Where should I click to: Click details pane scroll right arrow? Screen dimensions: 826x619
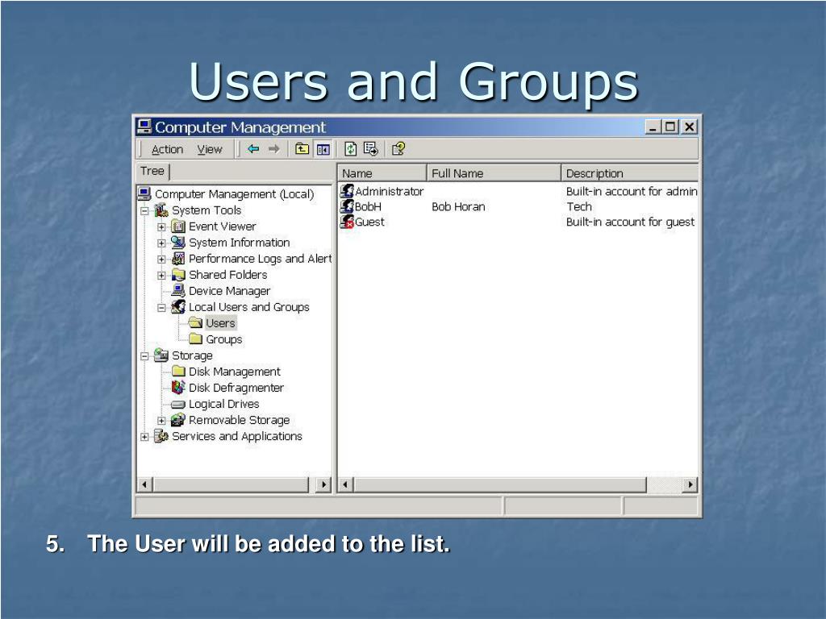(x=690, y=484)
